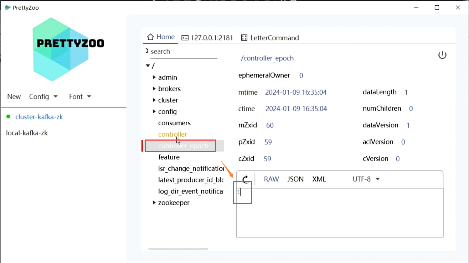Open the Font dropdown menu
Screen dimensions: 469x263
80,96
